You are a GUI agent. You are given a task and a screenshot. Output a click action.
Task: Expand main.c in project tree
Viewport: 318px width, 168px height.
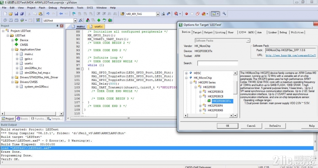tap(17, 54)
